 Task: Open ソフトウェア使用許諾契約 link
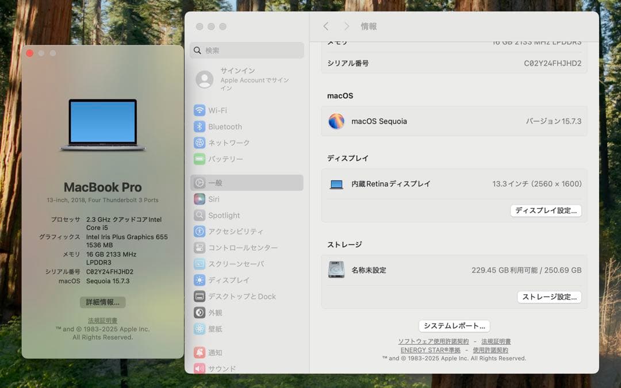tap(434, 341)
